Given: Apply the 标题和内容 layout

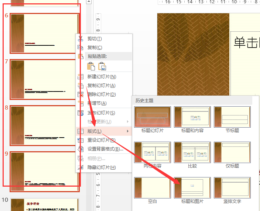Looking at the screenshot, I should [192, 117].
